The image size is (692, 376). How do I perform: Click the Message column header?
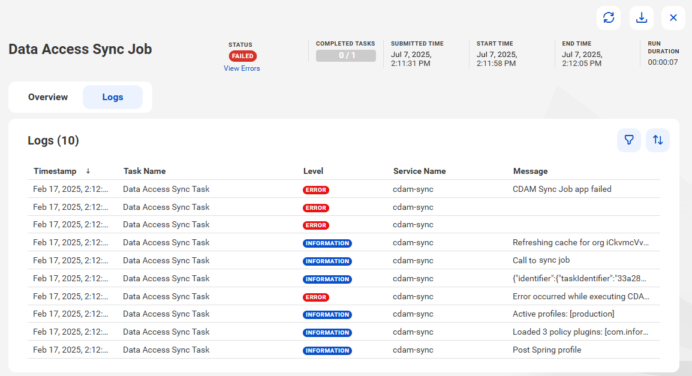click(530, 172)
